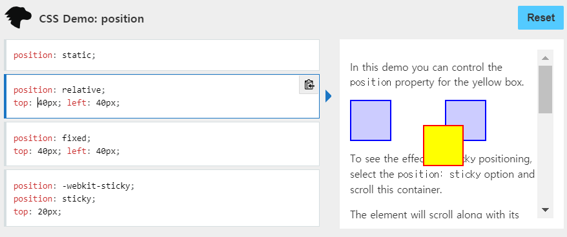Select the position: fixed example
The height and width of the screenshot is (237, 567).
161,144
